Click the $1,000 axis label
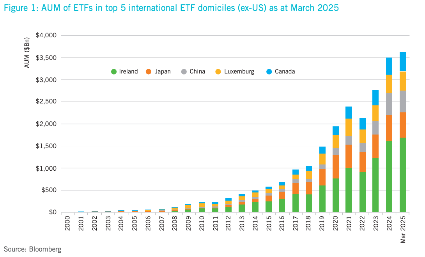Screen dimensions: 425x257 46,168
